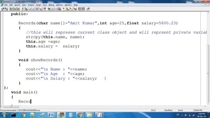Click the EN language indicator
This screenshot has width=210, height=118.
[x=178, y=115]
